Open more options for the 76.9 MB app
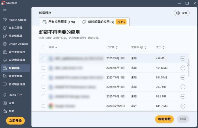 [x=183, y=87]
